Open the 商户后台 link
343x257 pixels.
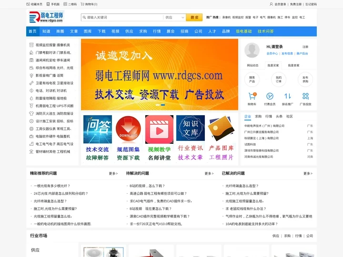[303, 53]
